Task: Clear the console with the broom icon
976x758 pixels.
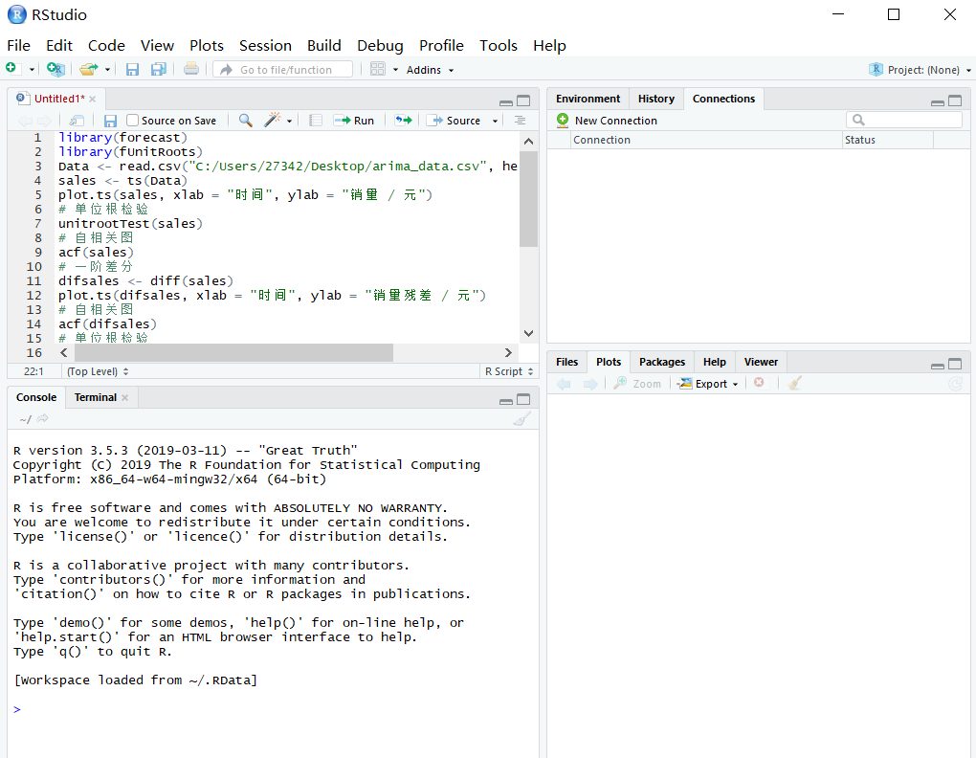Action: click(521, 419)
